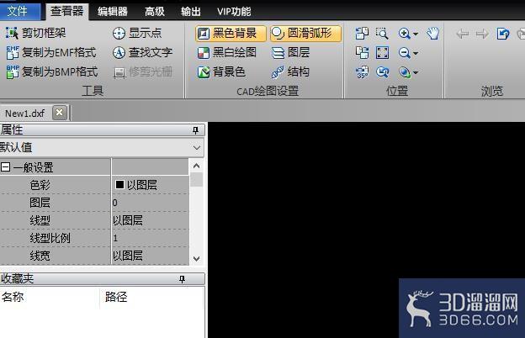Toggle the 圆滑弧形 smooth arcs option
The width and height of the screenshot is (525, 338).
305,33
